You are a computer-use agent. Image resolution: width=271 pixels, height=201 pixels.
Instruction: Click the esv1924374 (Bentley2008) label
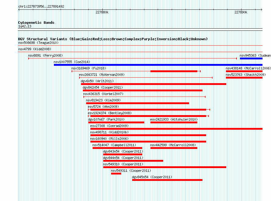(x=110, y=113)
